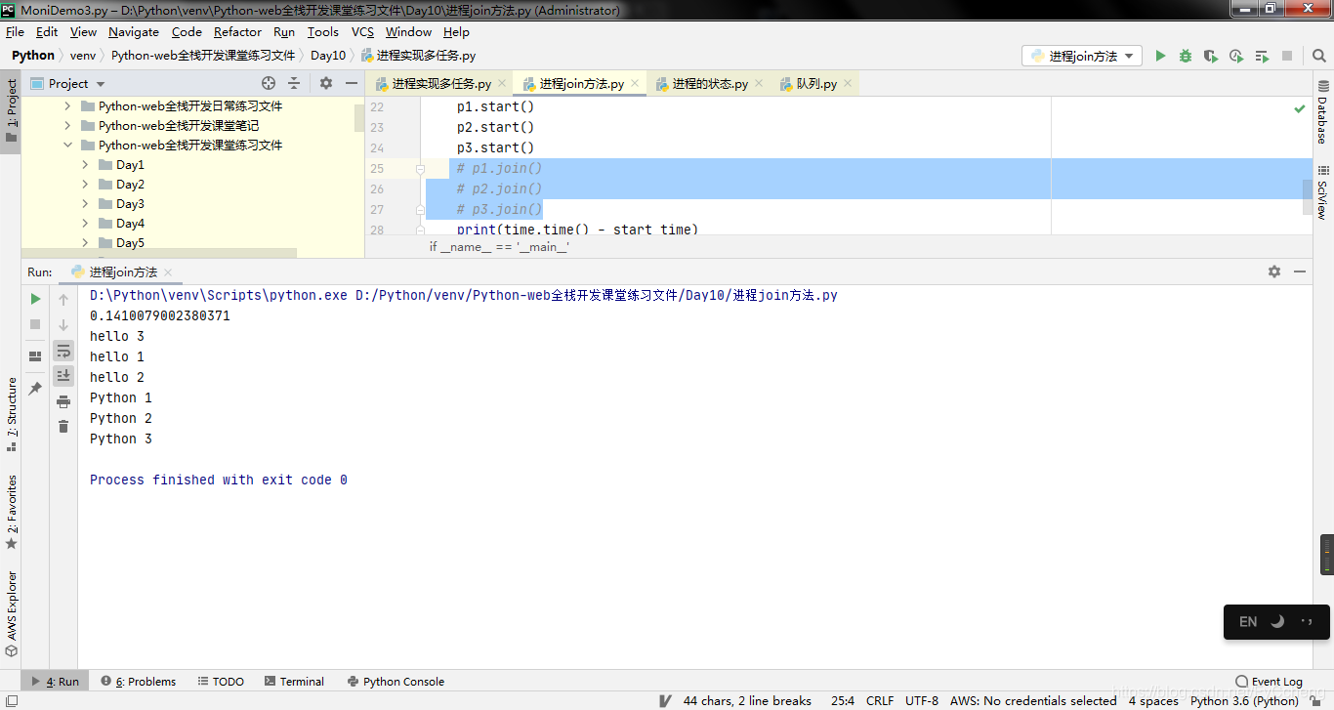Screen dimensions: 1334x710
Task: Toggle the 1: Project tool window
Action: pos(11,110)
